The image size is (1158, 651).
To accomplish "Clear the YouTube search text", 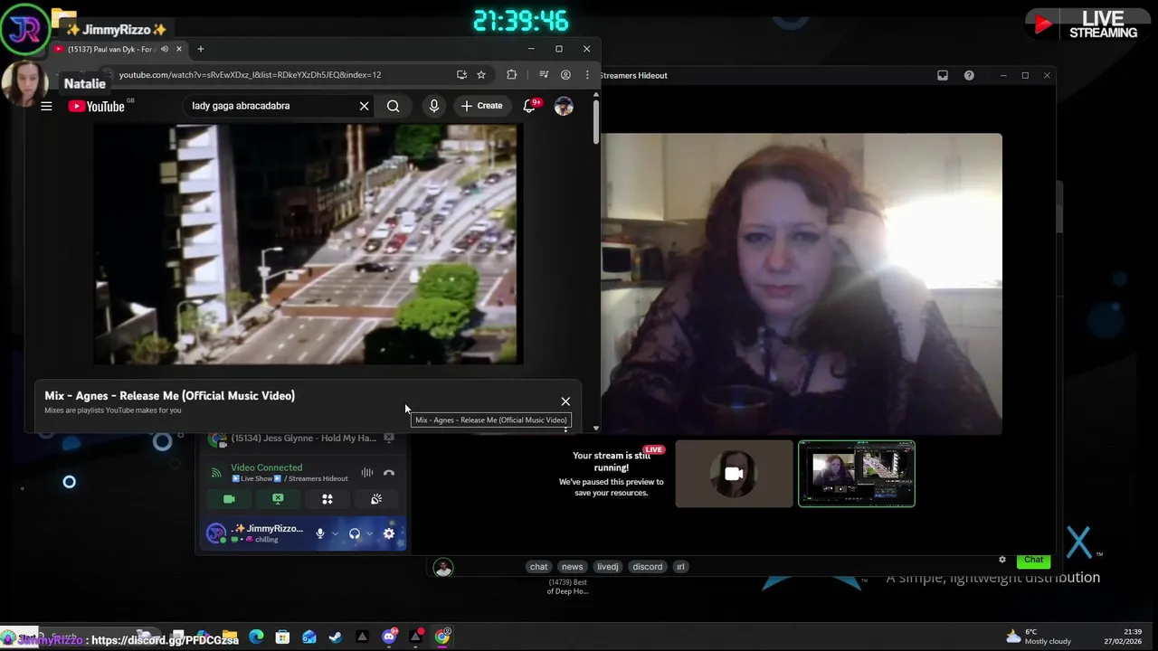I will point(364,106).
